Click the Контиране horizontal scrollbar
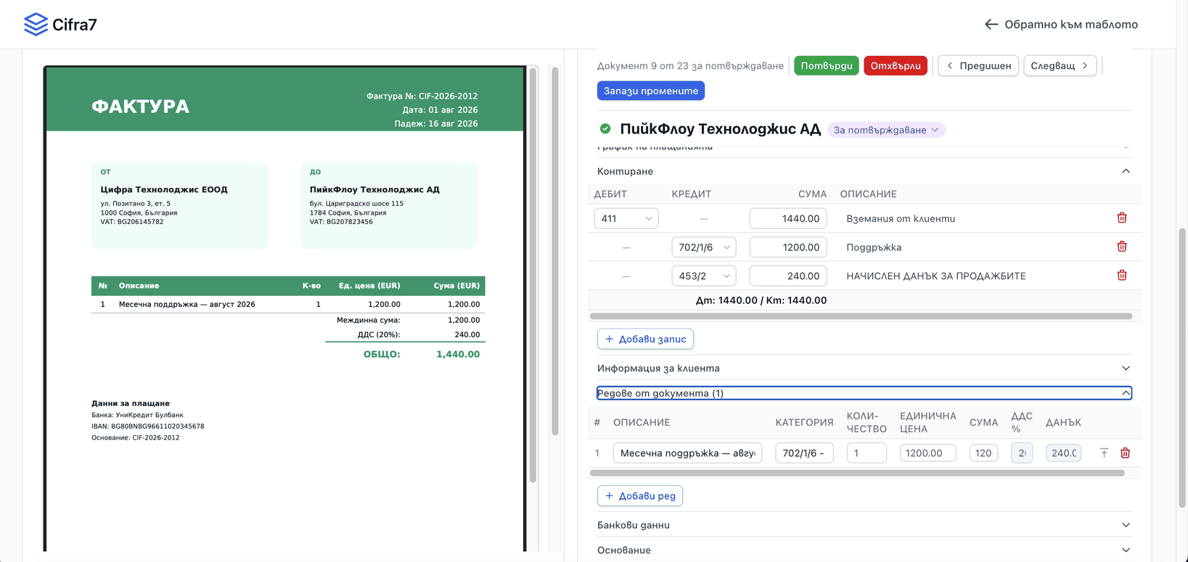 click(861, 316)
